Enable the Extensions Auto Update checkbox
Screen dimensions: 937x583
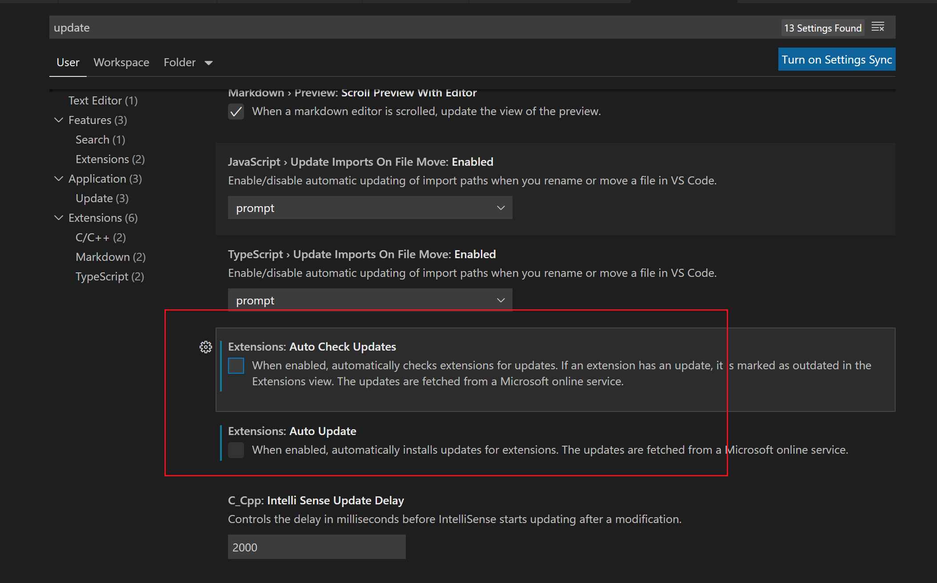(236, 450)
